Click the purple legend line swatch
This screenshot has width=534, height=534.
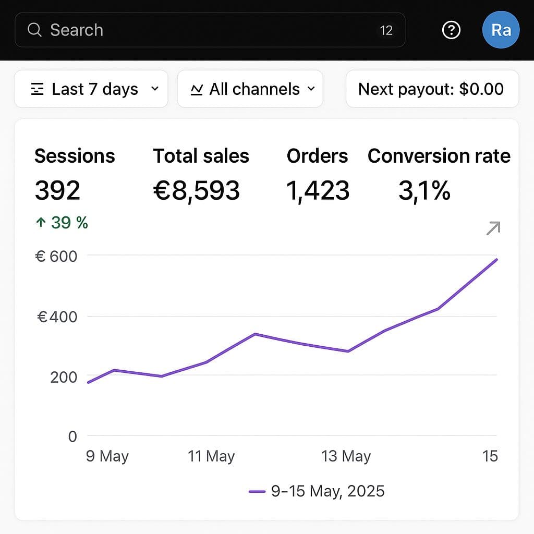257,491
